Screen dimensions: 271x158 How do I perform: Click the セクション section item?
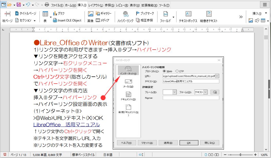point(23,20)
